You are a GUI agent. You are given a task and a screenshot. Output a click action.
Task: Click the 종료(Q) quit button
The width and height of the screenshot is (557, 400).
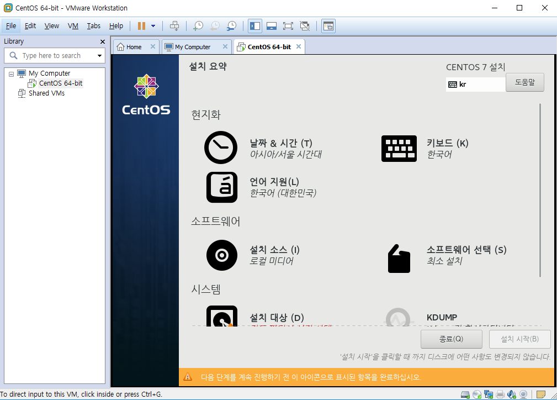pyautogui.click(x=451, y=339)
